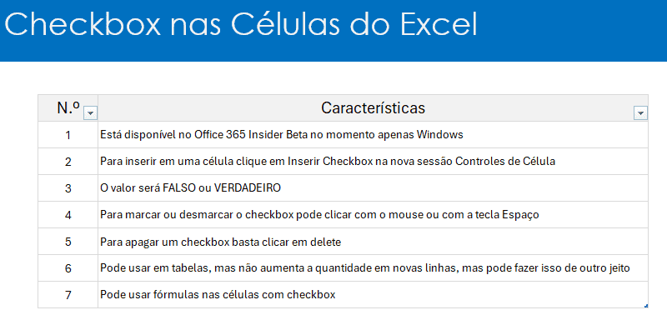667x325 pixels.
Task: Select the Características header cell
Action: (373, 108)
